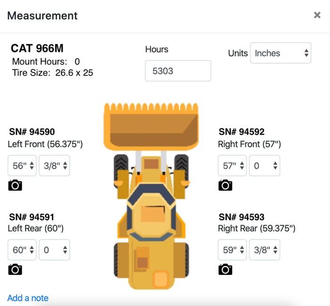The height and width of the screenshot is (306, 330).
Task: Click the Hours label
Action: pos(157,49)
